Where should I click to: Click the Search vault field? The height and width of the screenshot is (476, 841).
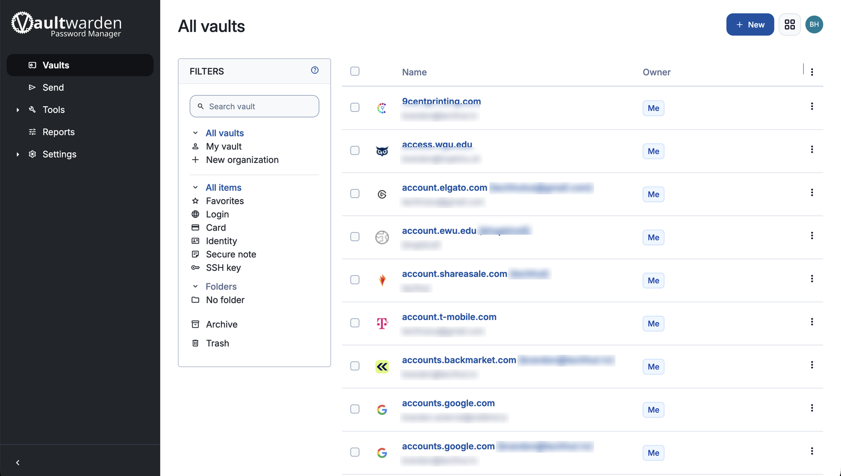point(254,106)
